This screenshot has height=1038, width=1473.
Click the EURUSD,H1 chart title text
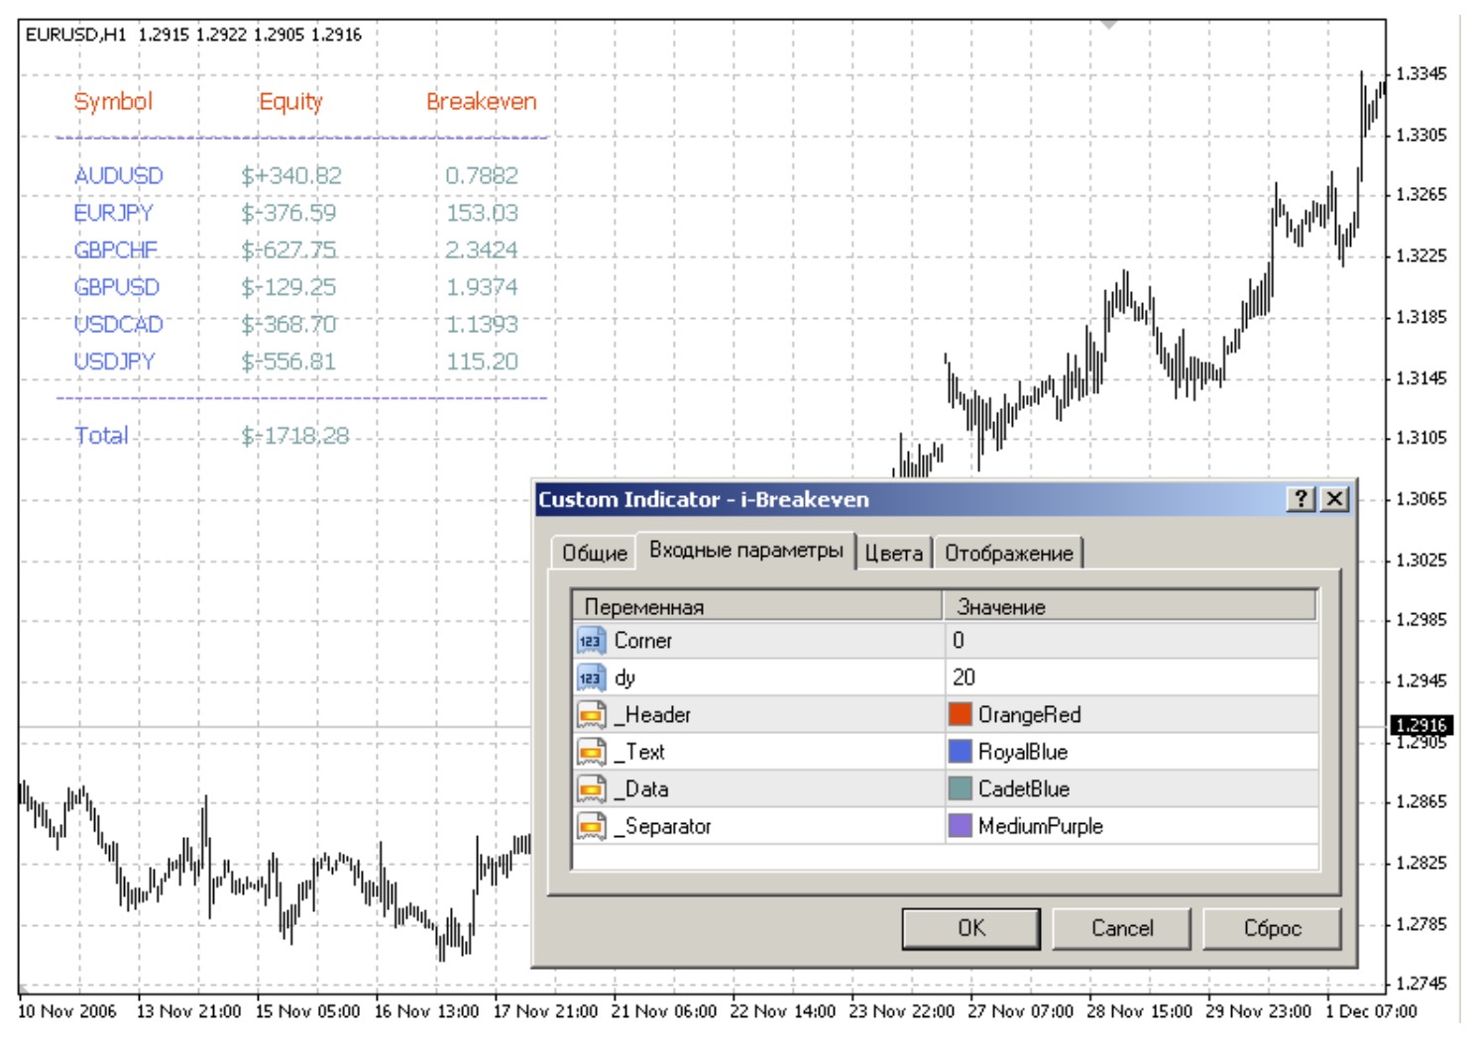76,35
